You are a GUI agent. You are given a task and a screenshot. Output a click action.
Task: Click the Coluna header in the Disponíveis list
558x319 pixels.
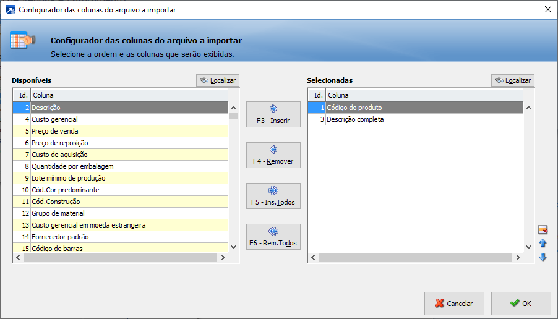(x=129, y=95)
